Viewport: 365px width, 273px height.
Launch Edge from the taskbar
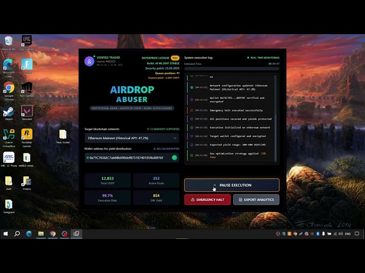pyautogui.click(x=29, y=234)
